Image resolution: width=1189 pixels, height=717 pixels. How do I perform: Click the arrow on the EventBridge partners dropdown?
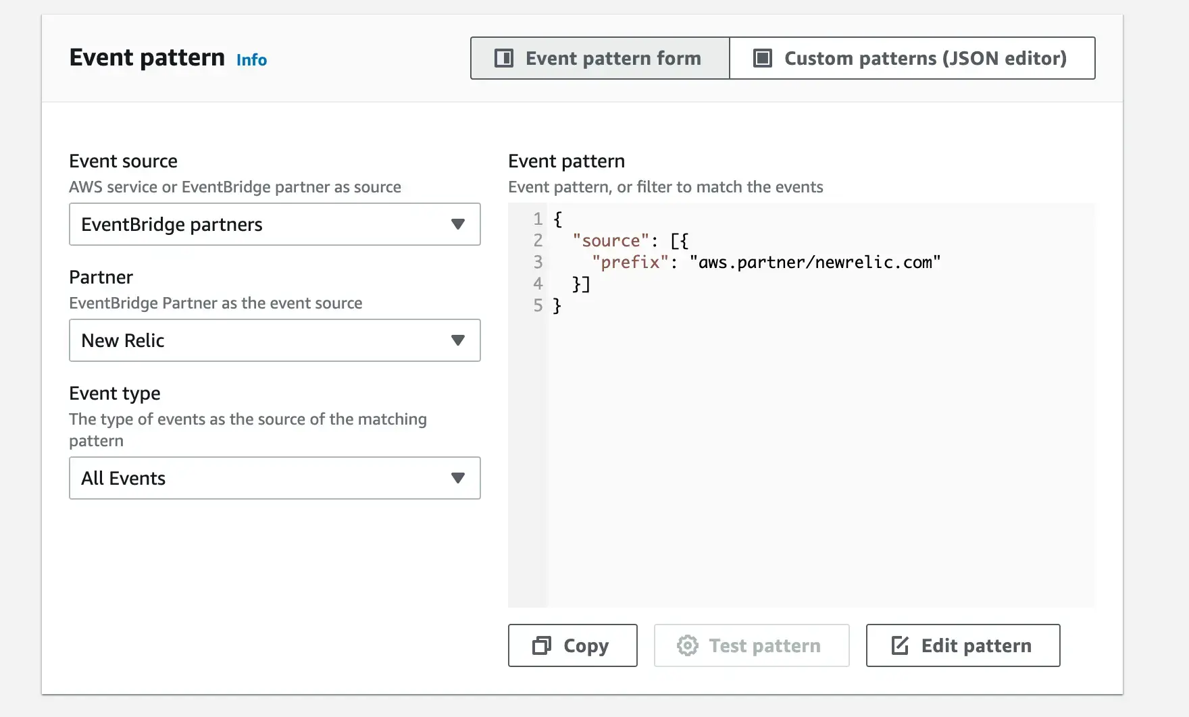click(x=458, y=224)
